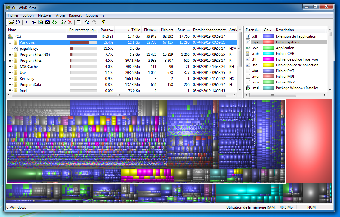Sort by the Taille column header
Screen dimensions: 340x217
(128, 30)
